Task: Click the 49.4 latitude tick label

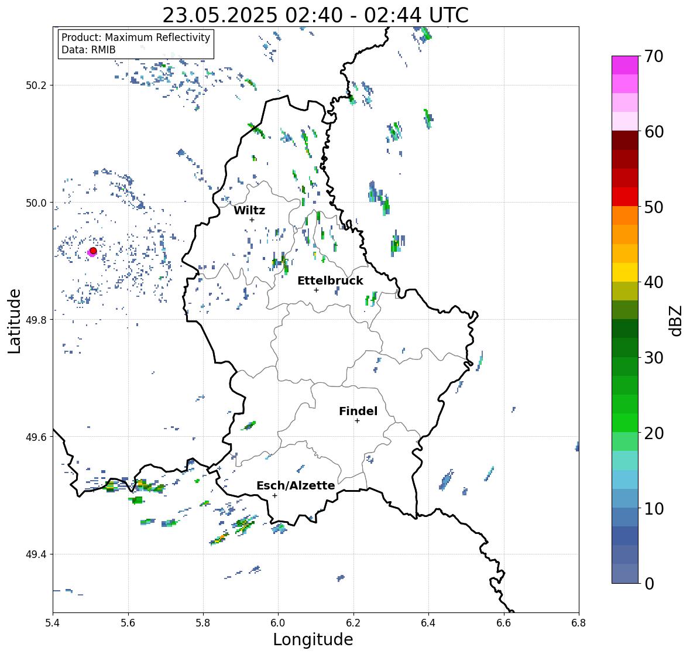Action: 36,554
